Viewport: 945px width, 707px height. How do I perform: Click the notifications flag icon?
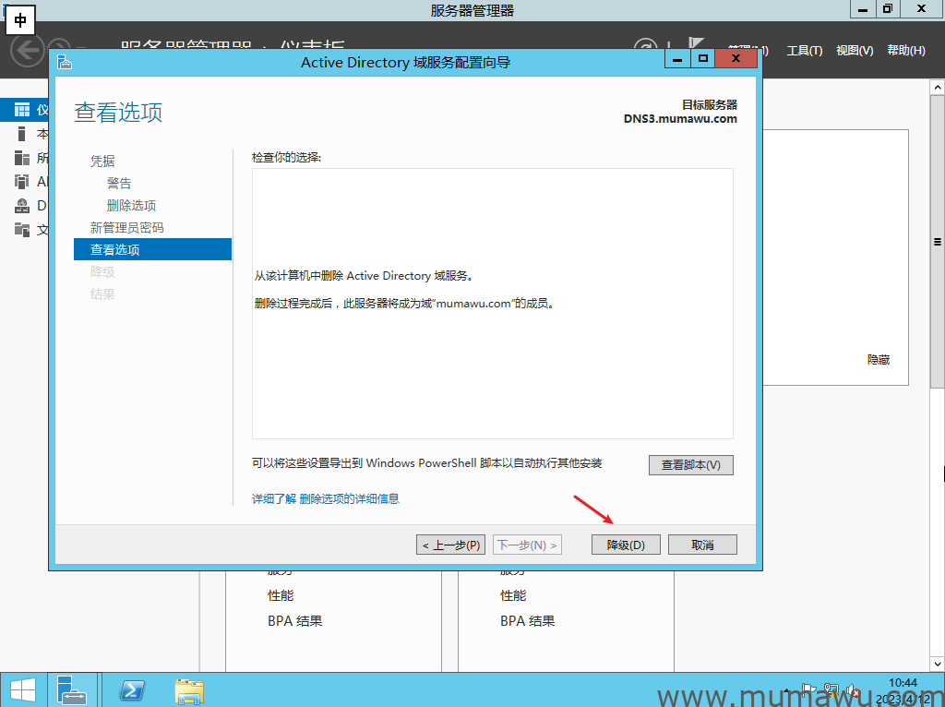(x=697, y=46)
